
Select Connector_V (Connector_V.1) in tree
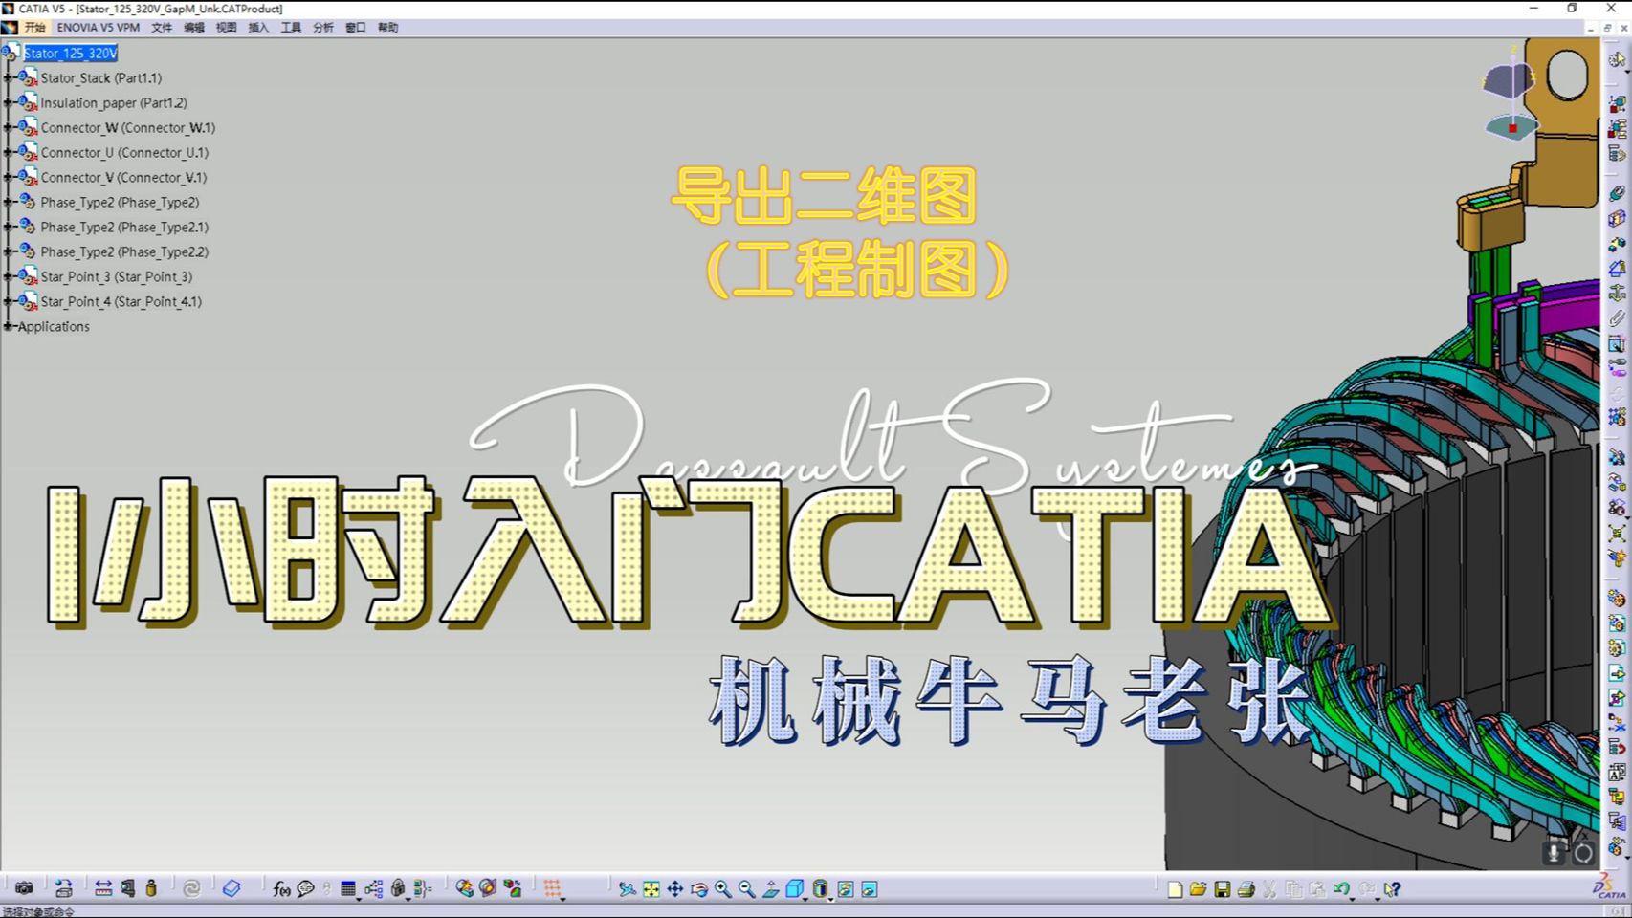click(x=123, y=177)
